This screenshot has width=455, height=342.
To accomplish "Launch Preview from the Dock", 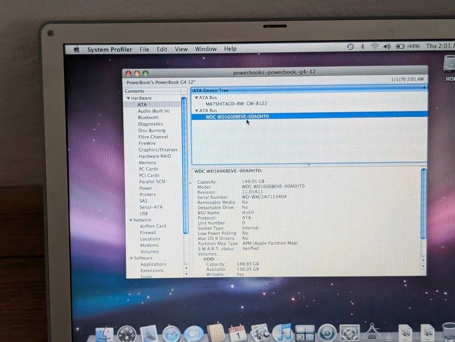I will pyautogui.click(x=260, y=333).
